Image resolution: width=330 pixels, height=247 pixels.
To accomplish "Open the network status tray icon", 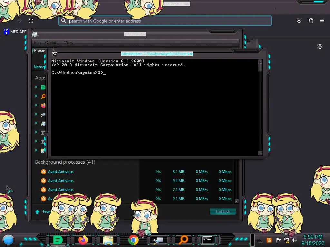I will [x=286, y=240].
